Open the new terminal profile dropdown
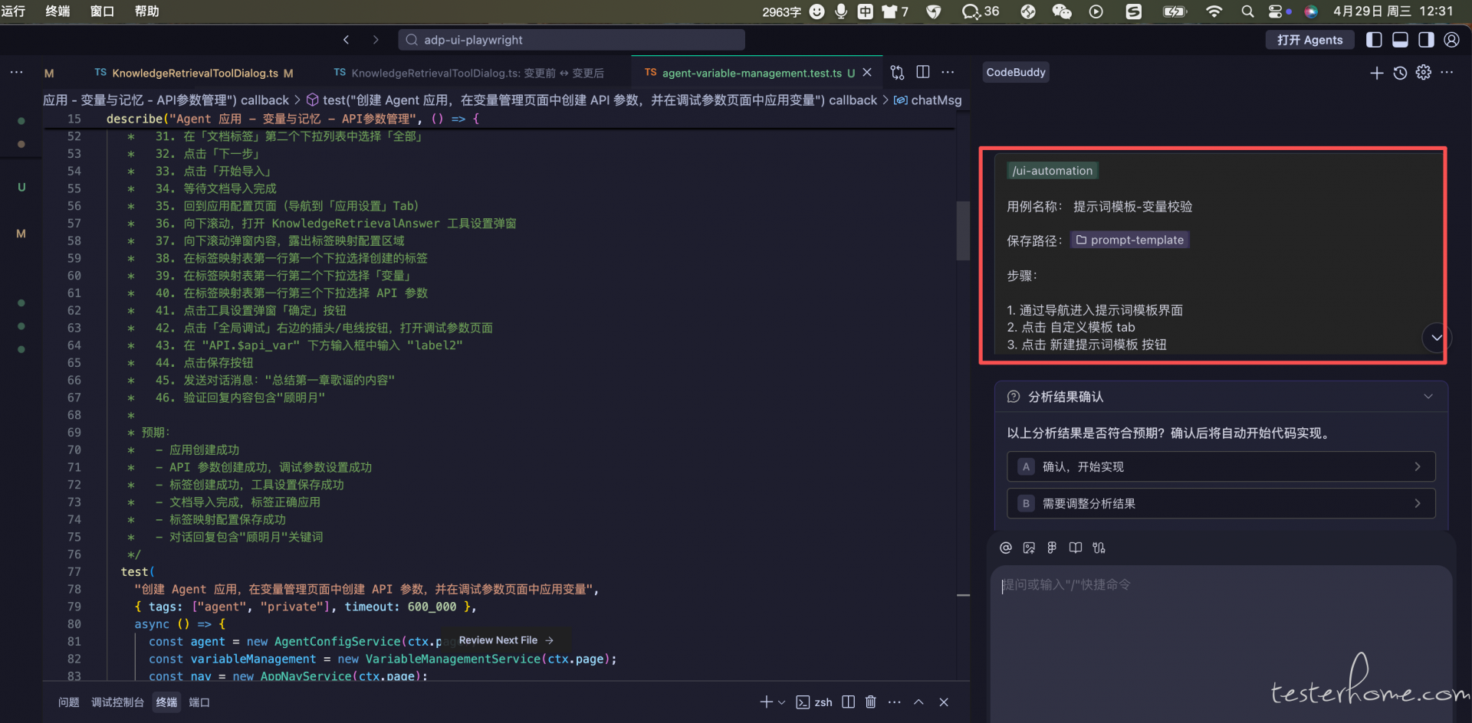This screenshot has width=1472, height=723. [x=781, y=702]
